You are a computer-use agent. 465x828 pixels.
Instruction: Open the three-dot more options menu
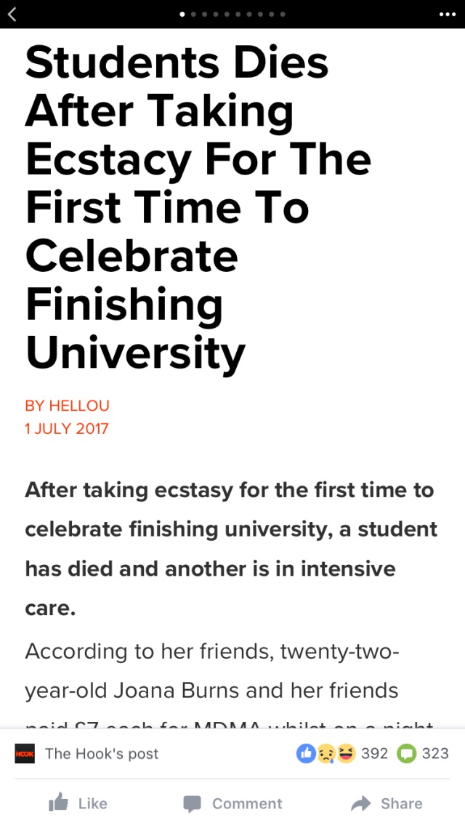point(447,15)
